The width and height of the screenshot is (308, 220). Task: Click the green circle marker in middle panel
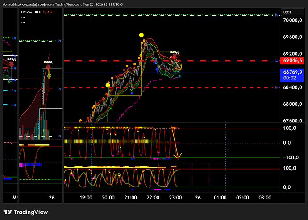pos(49,75)
